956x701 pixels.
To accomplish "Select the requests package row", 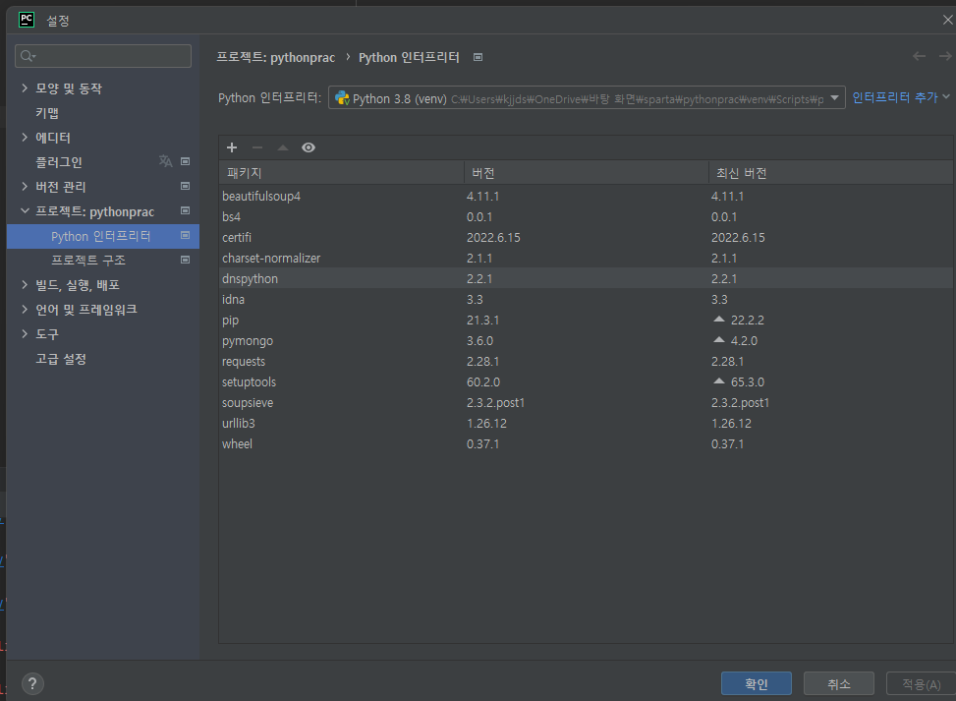I will 586,361.
